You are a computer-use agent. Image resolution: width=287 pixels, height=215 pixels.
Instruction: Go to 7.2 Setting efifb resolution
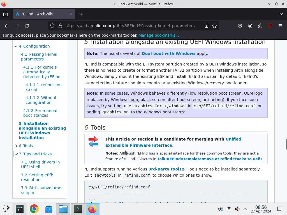pyautogui.click(x=37, y=177)
